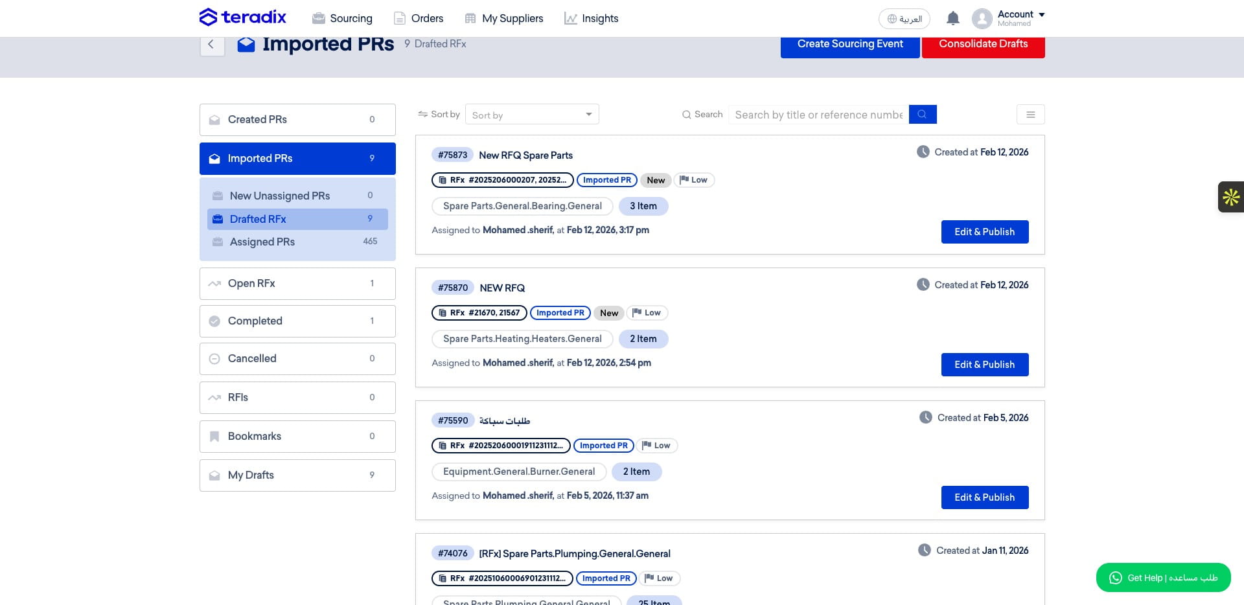This screenshot has width=1244, height=605.
Task: Focus the search by title field
Action: (819, 115)
